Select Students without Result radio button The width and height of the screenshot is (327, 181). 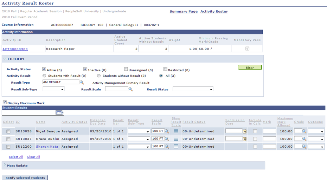click(x=99, y=76)
